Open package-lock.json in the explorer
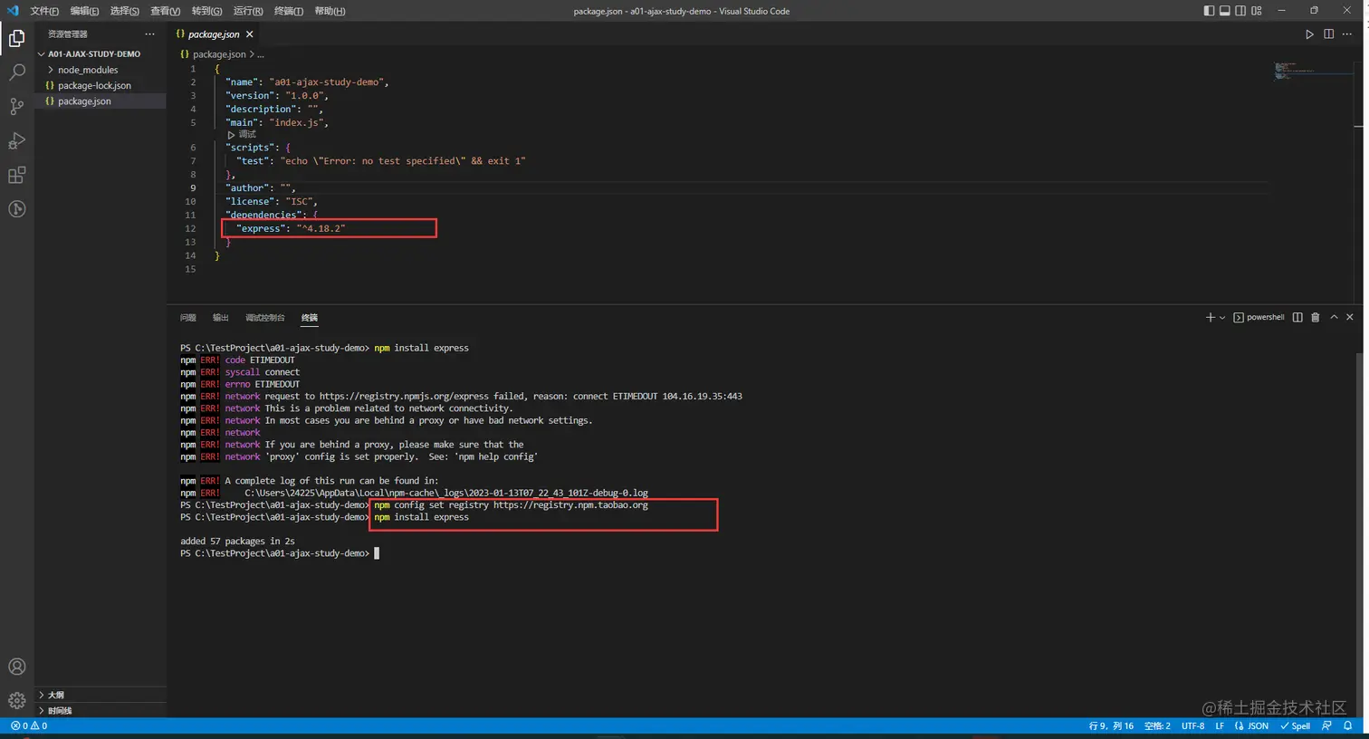Screen dimensions: 1369x739 click(x=101, y=85)
